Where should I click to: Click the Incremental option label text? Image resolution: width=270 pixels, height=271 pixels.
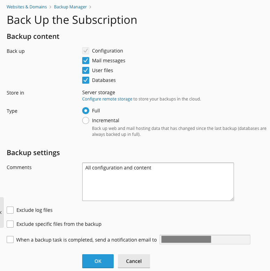click(106, 120)
